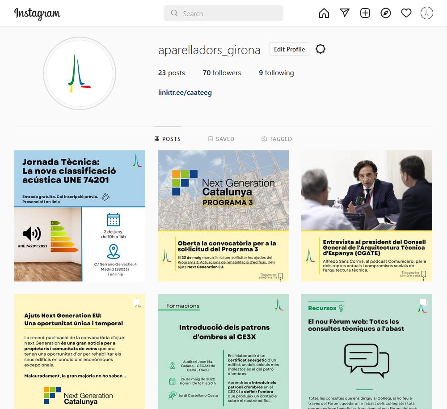Viewport: 447px width, 409px height.
Task: Open settings gear next to Edit Profile
Action: click(x=320, y=49)
